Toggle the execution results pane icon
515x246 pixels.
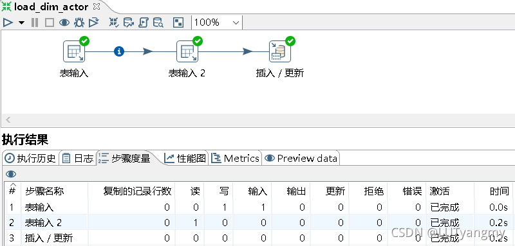coord(178,22)
